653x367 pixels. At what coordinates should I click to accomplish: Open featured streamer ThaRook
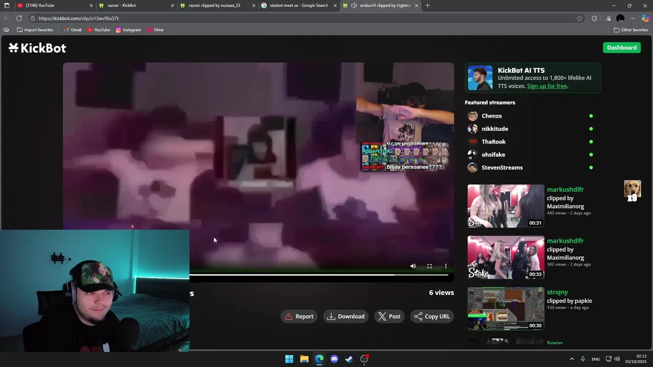coord(493,142)
